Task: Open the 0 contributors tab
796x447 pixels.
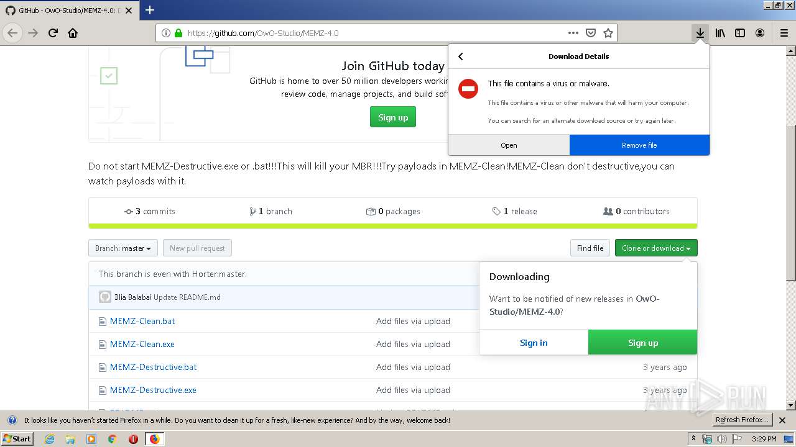Action: (x=636, y=212)
